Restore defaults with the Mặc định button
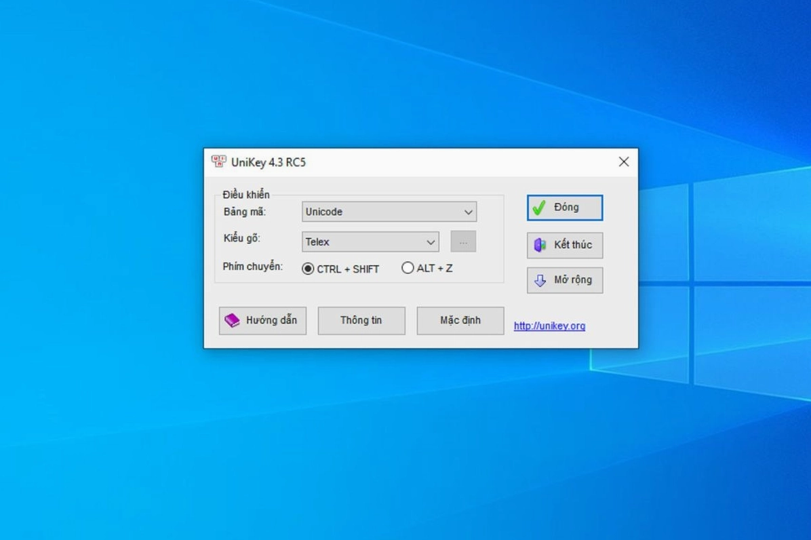The image size is (811, 540). point(460,320)
